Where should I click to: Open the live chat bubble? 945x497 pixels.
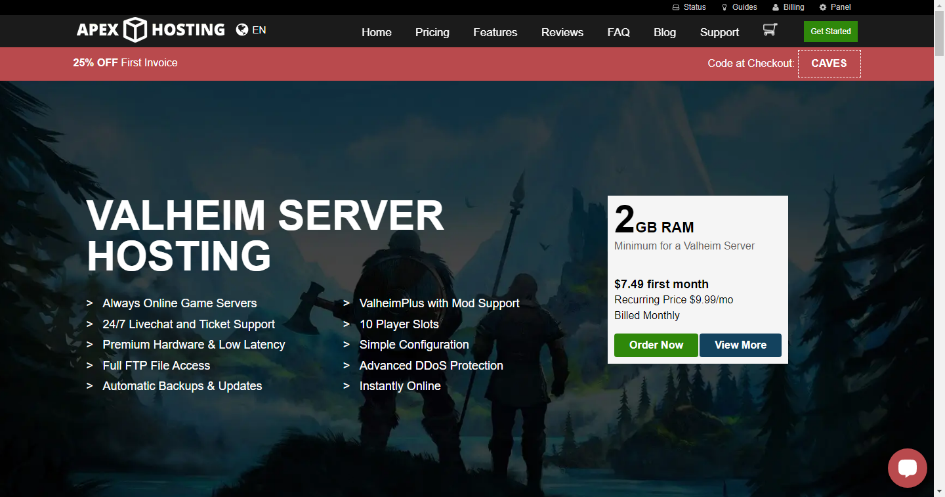(907, 468)
